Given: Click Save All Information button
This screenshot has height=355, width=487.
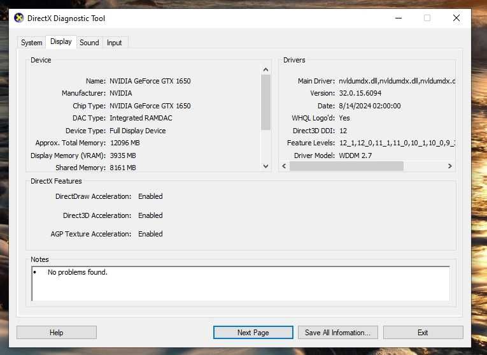Looking at the screenshot, I should [337, 332].
